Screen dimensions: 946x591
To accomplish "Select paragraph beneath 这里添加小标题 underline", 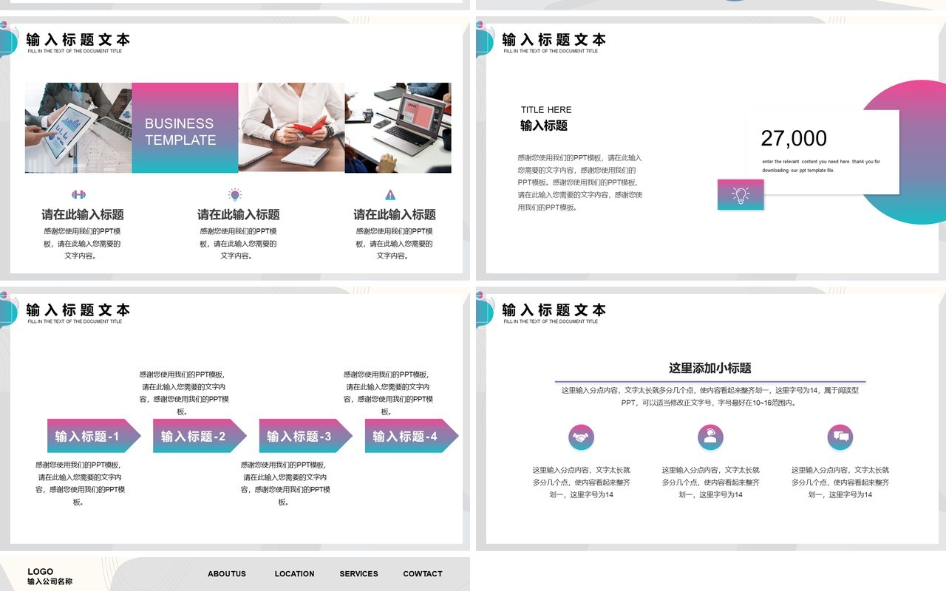I will pos(710,397).
